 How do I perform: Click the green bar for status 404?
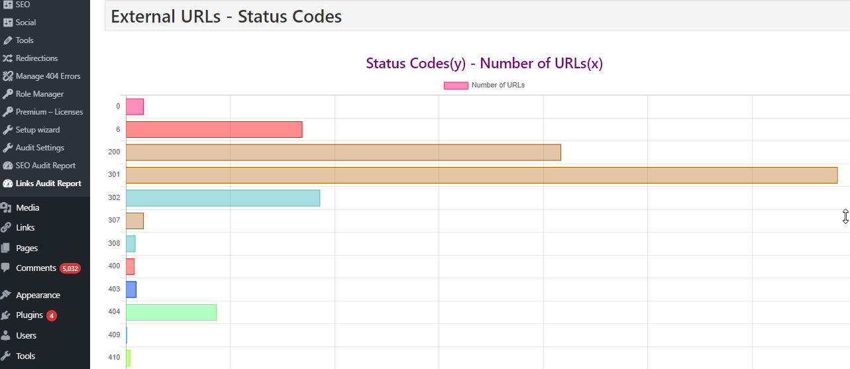tap(171, 312)
